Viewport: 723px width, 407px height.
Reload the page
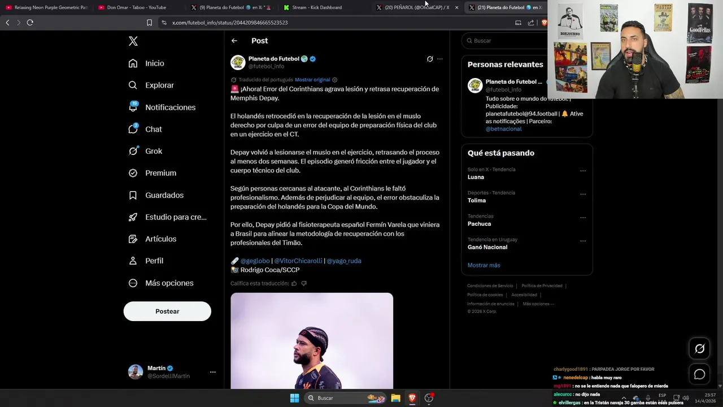(30, 23)
